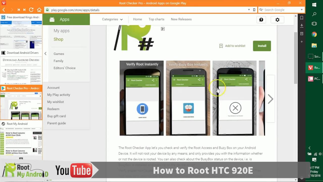Open the Windows Start button
Image resolution: width=323 pixels, height=182 pixels.
[x=314, y=5]
